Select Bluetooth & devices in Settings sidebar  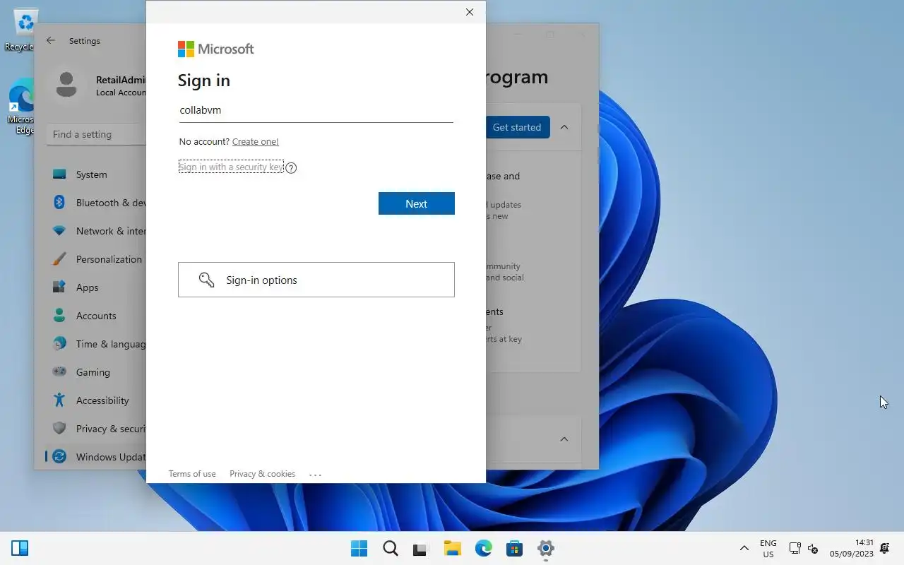coord(97,203)
